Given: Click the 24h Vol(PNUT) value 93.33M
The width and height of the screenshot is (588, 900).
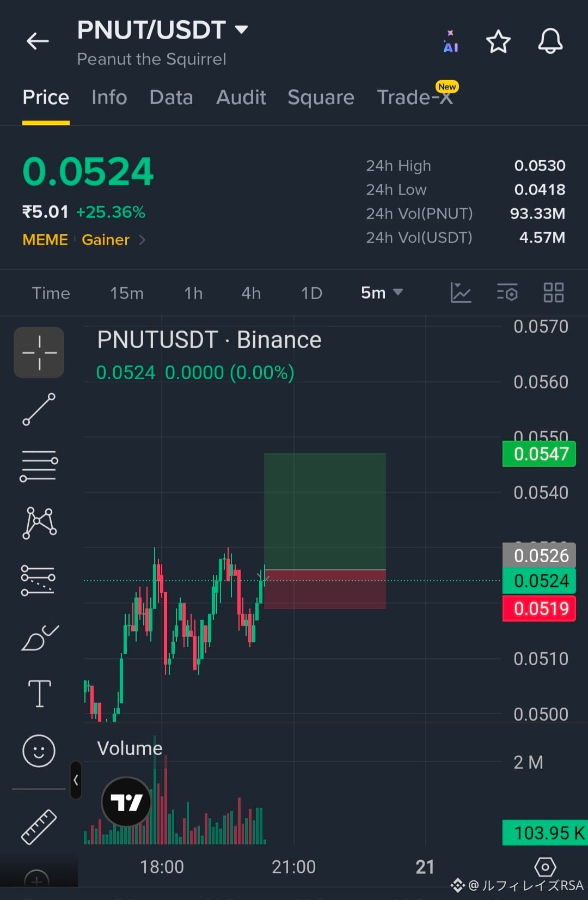Looking at the screenshot, I should tap(537, 214).
